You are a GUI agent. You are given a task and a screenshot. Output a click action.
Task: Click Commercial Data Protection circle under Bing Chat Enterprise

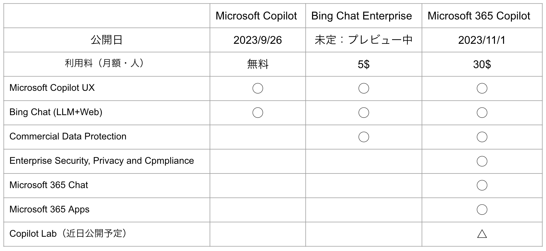click(x=363, y=137)
